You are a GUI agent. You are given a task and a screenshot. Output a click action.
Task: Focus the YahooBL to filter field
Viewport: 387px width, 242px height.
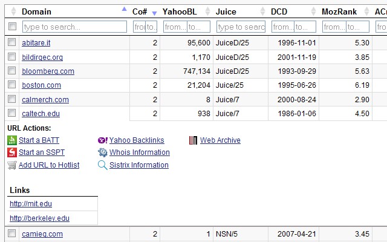(x=199, y=27)
